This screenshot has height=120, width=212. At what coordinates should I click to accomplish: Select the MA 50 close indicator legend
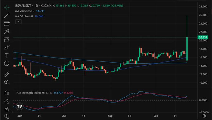[24, 16]
